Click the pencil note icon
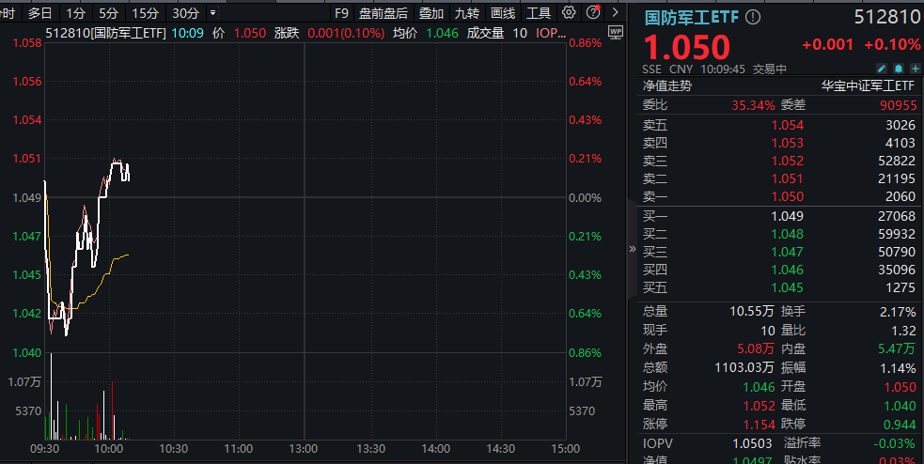The height and width of the screenshot is (464, 924). [x=882, y=69]
